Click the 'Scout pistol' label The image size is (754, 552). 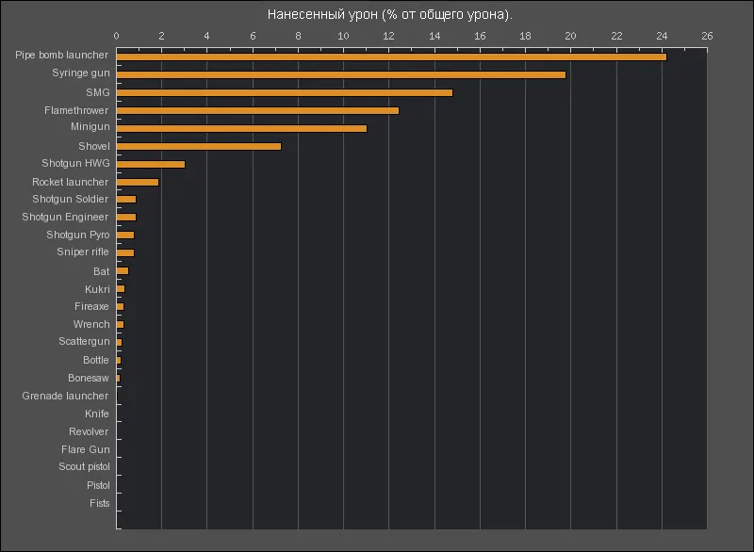click(84, 467)
